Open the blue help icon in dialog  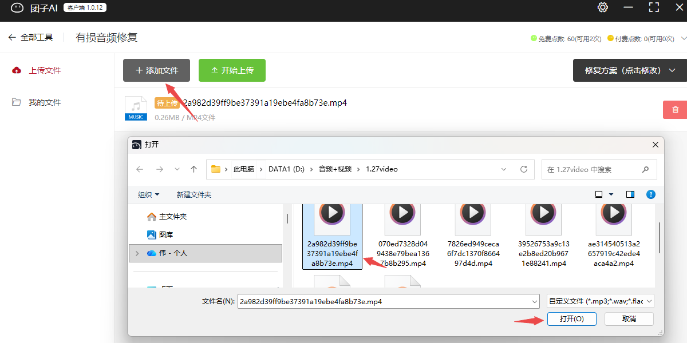651,194
